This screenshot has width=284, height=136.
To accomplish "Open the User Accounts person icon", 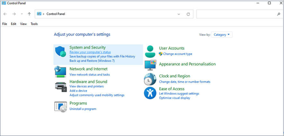I will tap(150, 51).
